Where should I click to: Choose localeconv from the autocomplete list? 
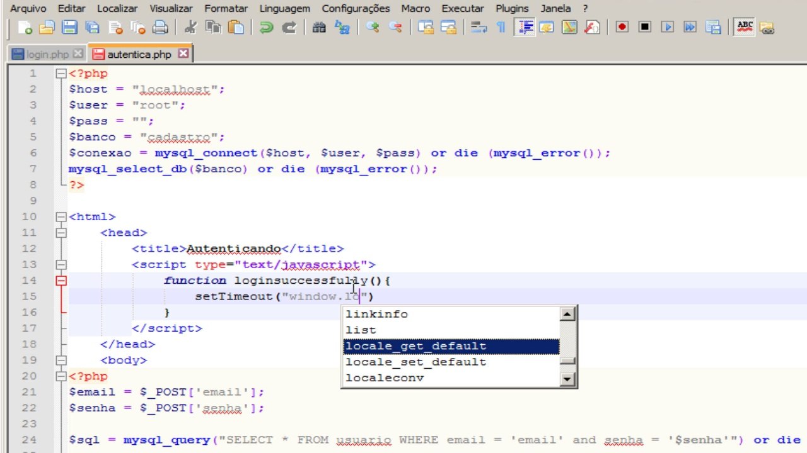(451, 377)
